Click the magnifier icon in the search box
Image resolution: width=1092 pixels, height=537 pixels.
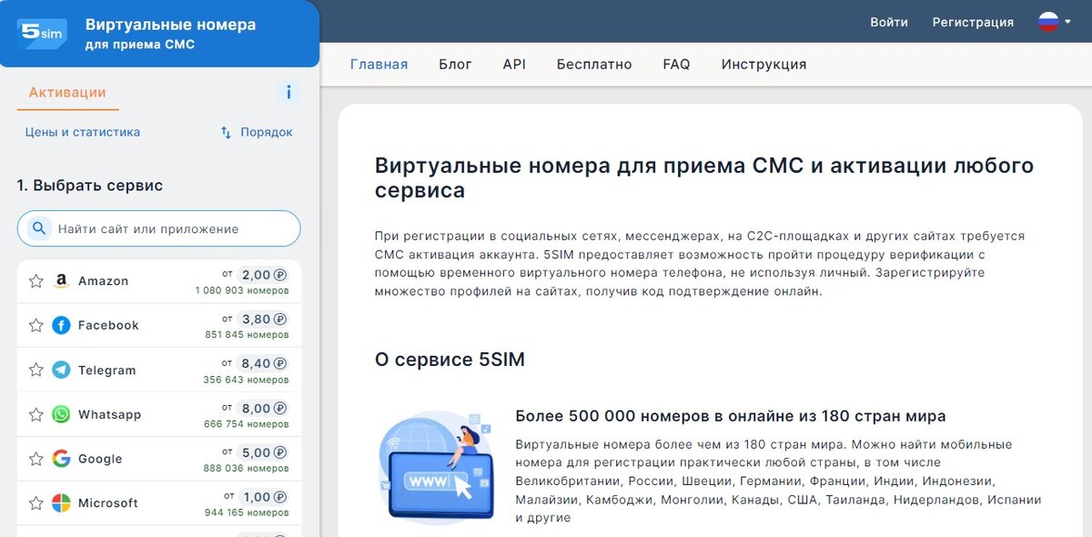tap(39, 228)
